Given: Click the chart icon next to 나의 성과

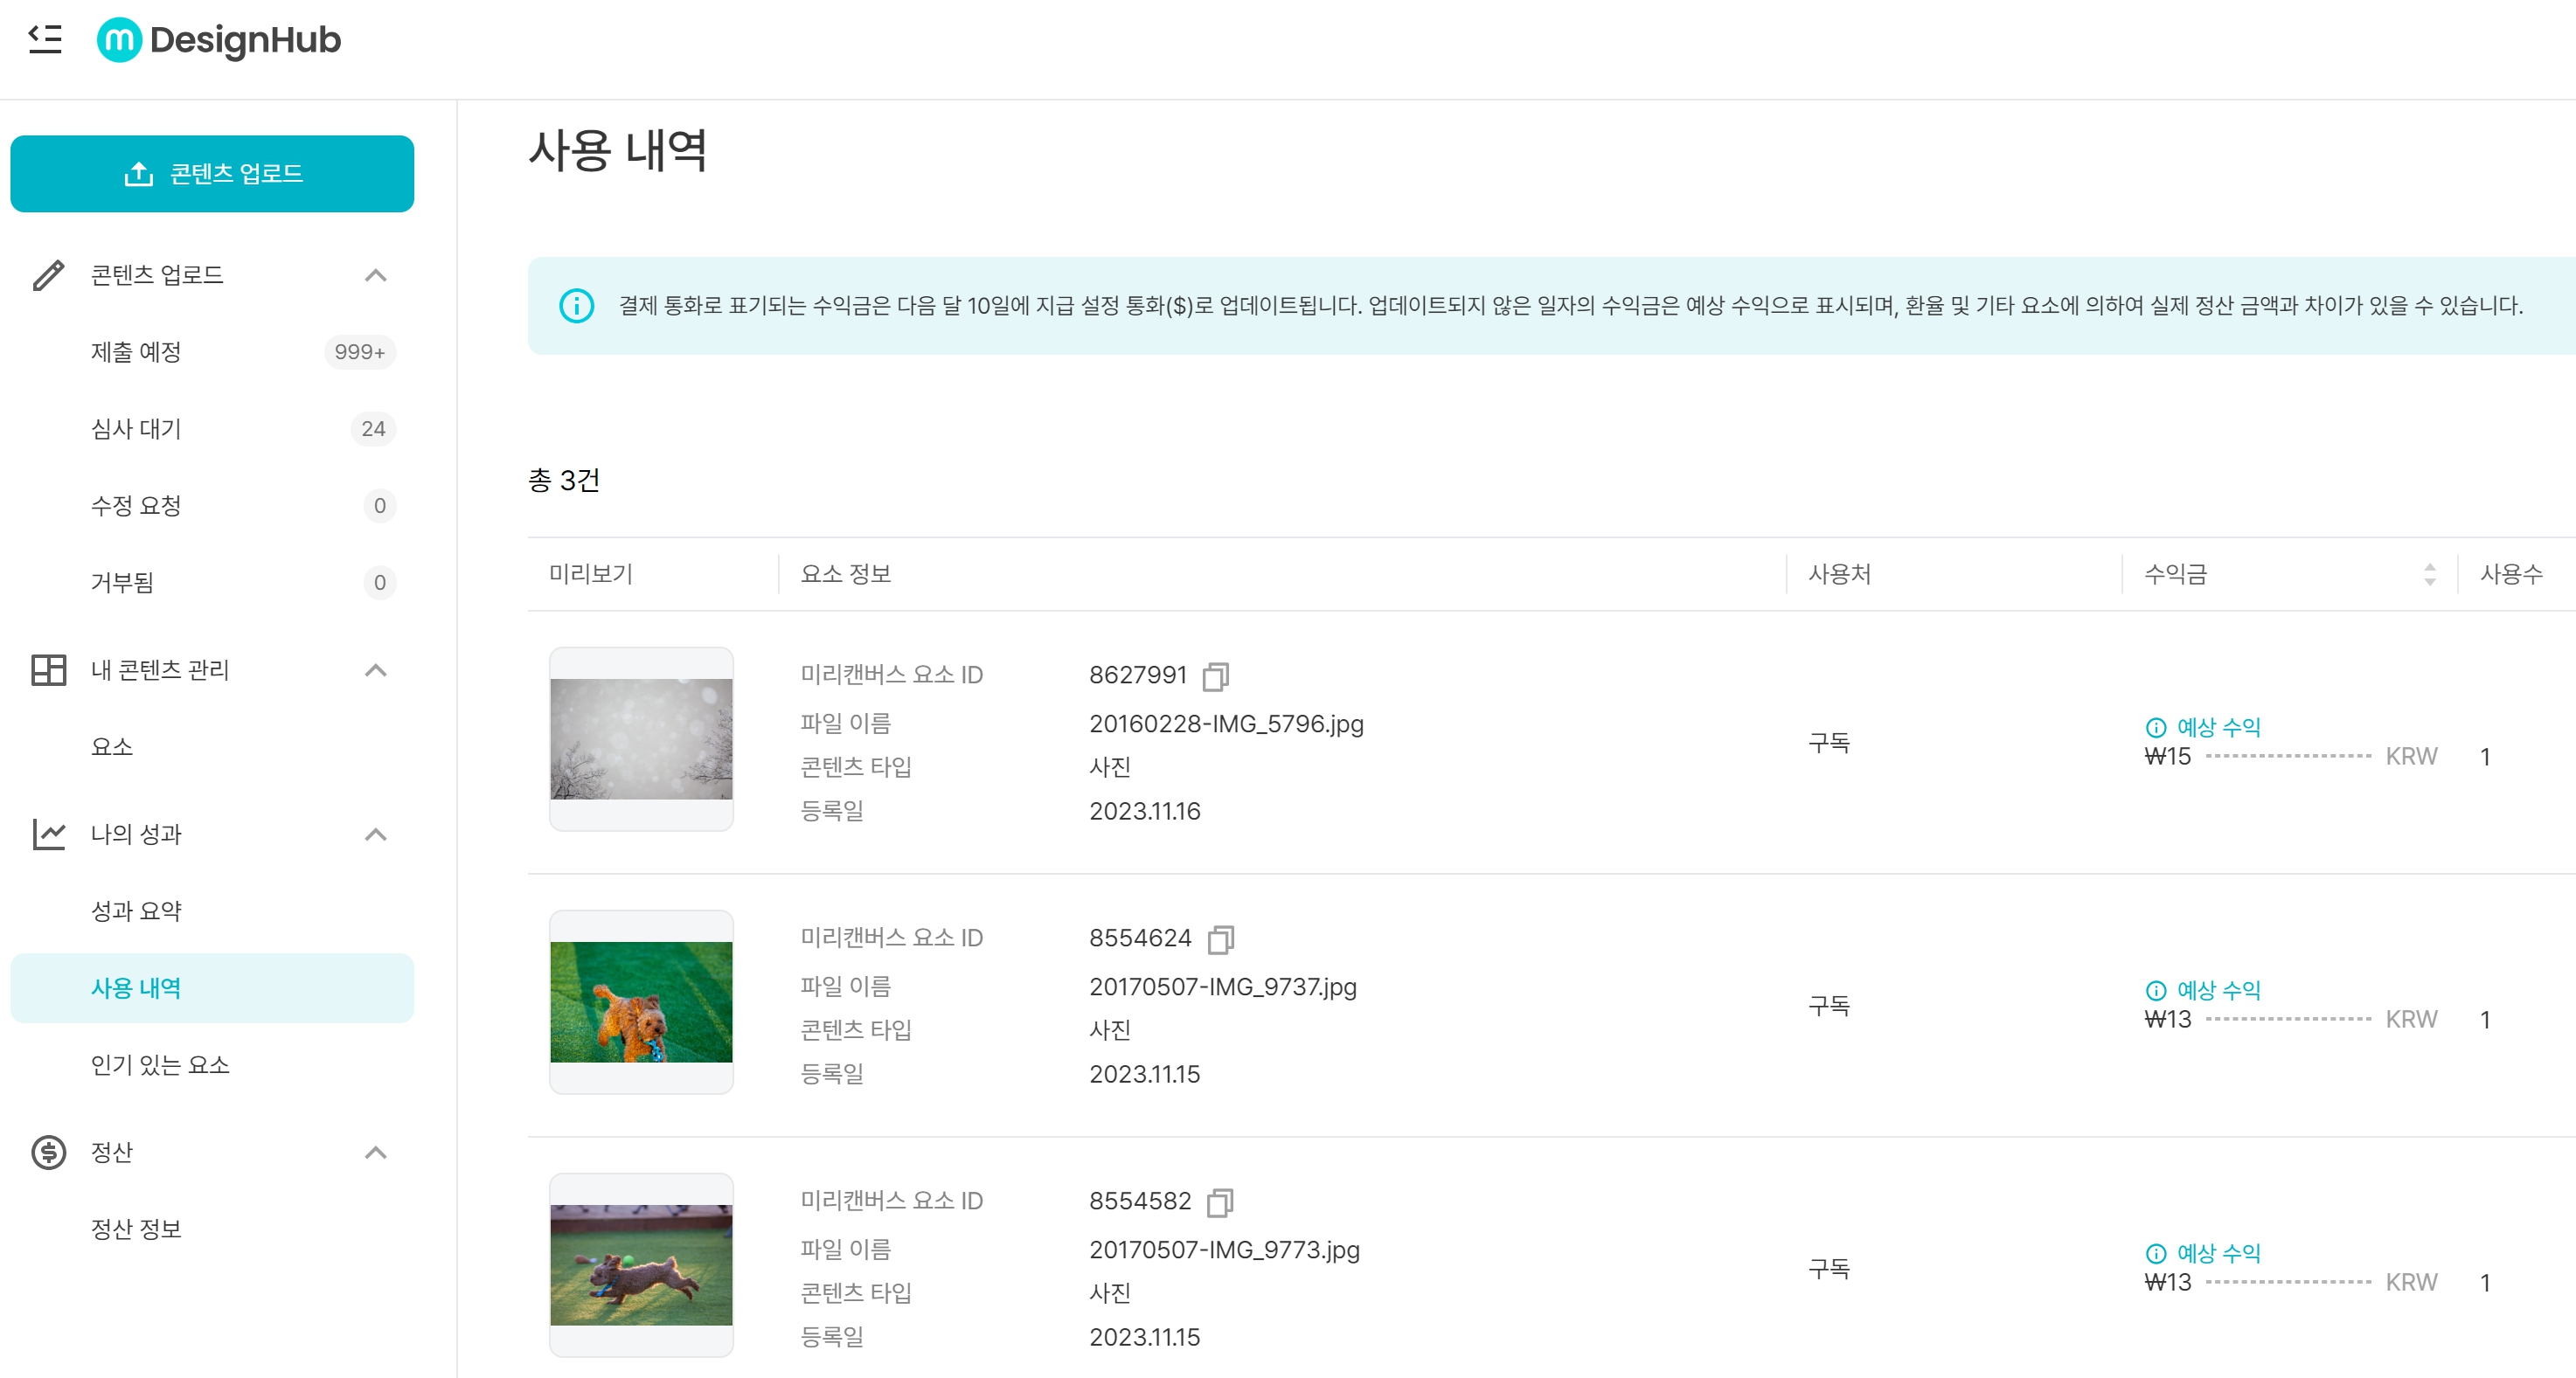Looking at the screenshot, I should tap(48, 834).
